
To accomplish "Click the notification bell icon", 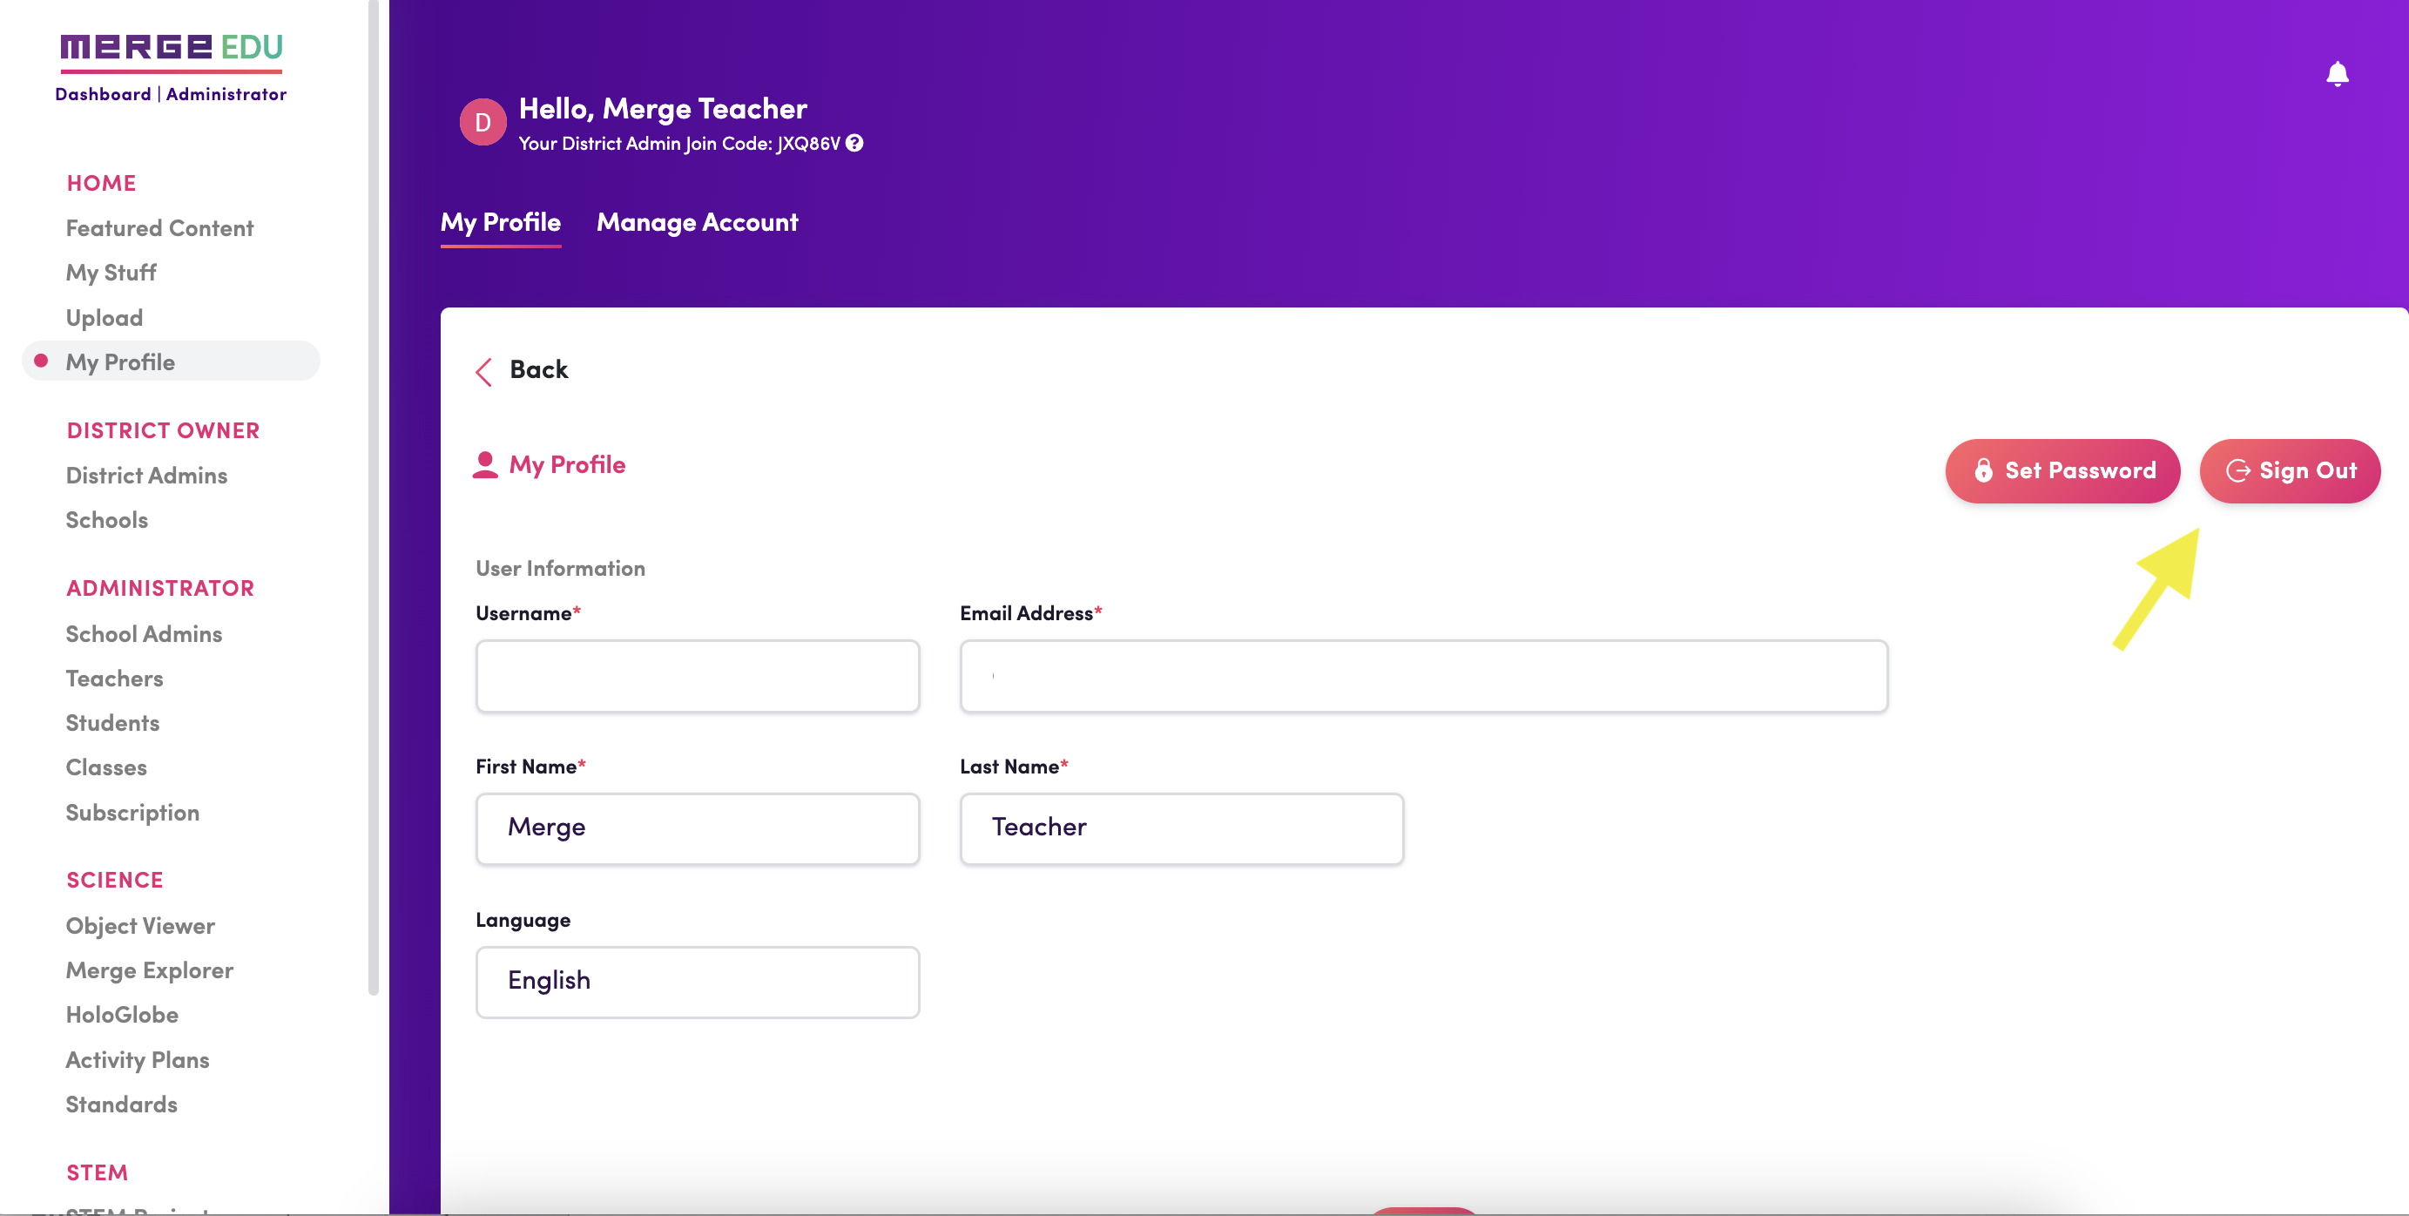I will pyautogui.click(x=2337, y=74).
